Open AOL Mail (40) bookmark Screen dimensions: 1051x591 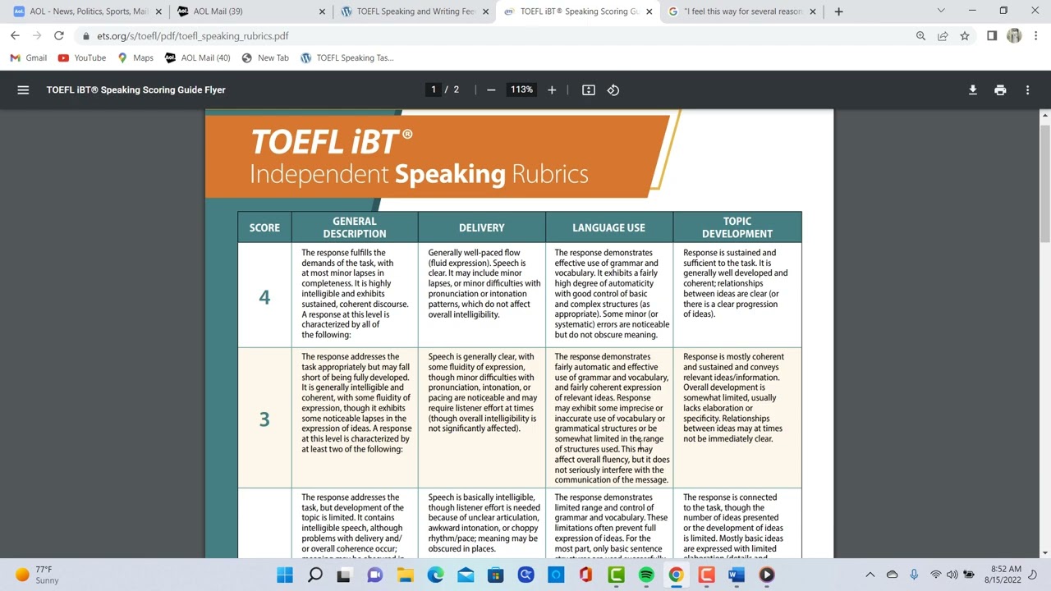tap(198, 58)
